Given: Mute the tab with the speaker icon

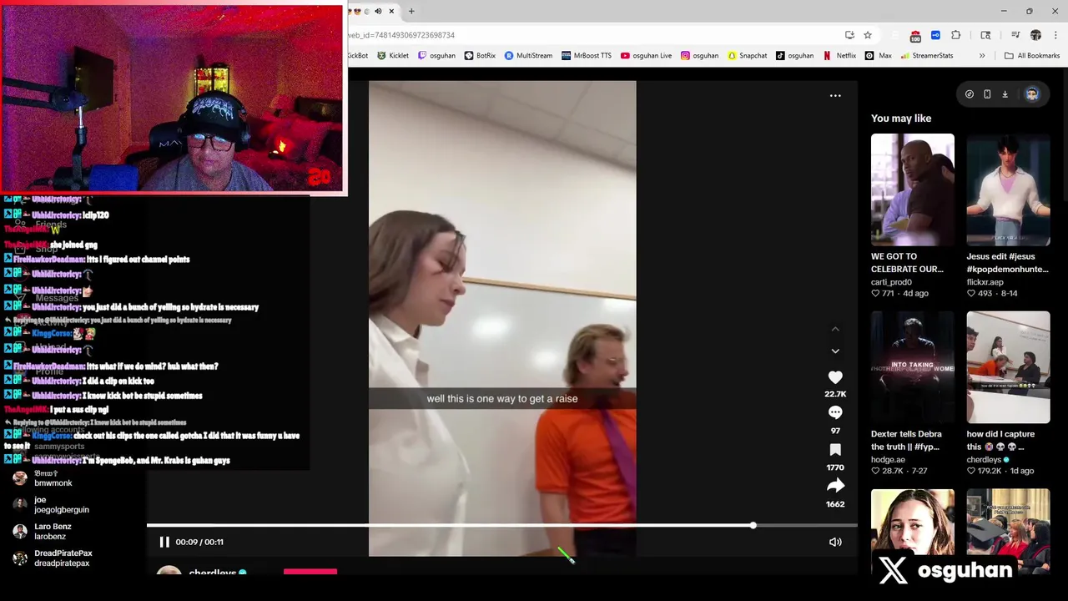Looking at the screenshot, I should [378, 11].
